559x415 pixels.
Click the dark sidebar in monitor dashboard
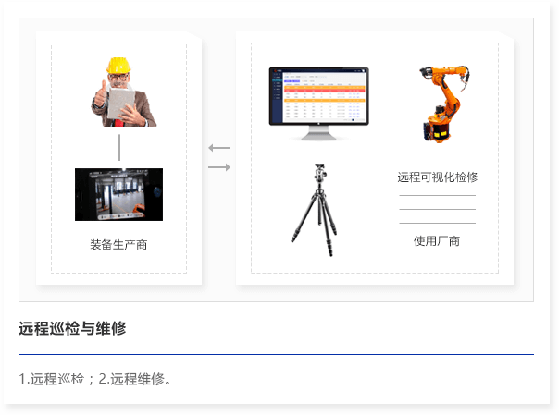276,97
